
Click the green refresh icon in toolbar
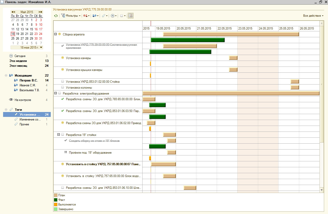tap(56, 16)
